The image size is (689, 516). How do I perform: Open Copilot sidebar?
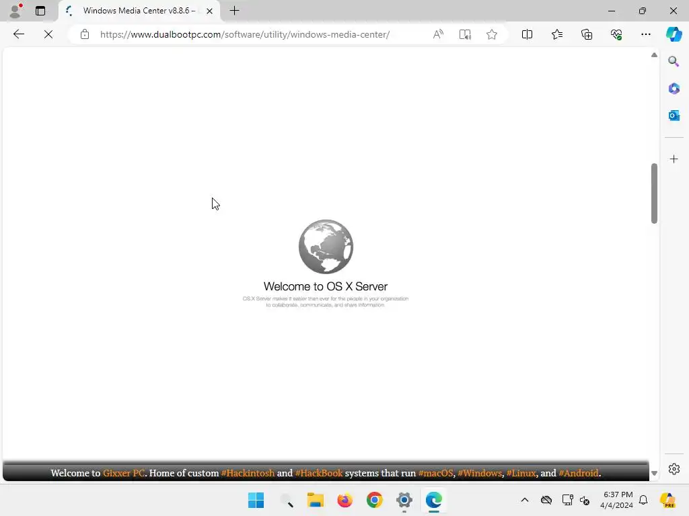coord(674,34)
